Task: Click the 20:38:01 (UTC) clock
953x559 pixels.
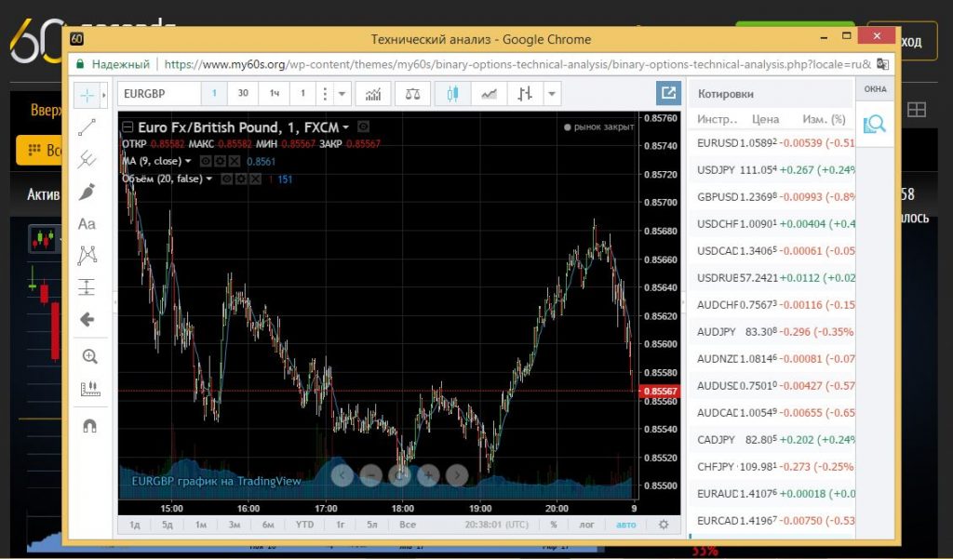Action: click(x=497, y=525)
